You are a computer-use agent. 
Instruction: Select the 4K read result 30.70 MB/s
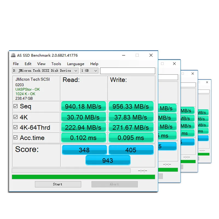[83, 117]
